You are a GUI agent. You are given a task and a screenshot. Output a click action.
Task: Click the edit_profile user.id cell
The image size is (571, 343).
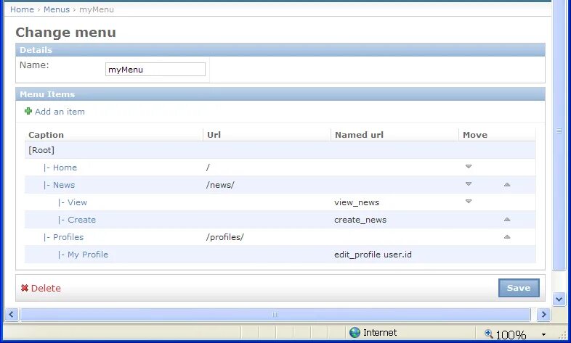[x=373, y=255]
